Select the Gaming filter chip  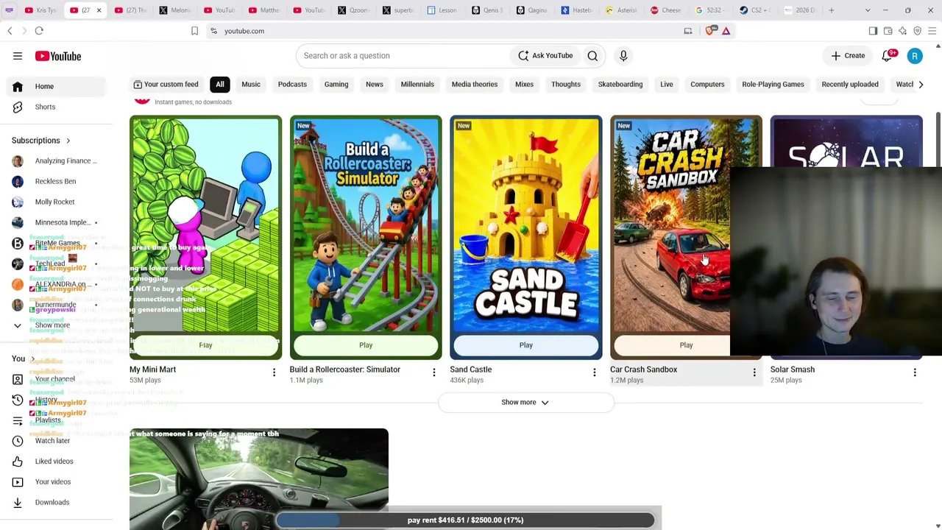[336, 85]
